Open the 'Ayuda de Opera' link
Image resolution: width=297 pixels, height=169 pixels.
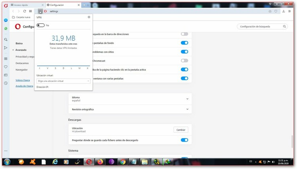tap(24, 86)
